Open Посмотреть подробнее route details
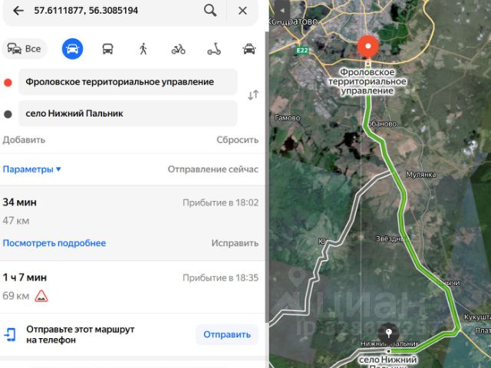491x368 pixels. point(54,243)
